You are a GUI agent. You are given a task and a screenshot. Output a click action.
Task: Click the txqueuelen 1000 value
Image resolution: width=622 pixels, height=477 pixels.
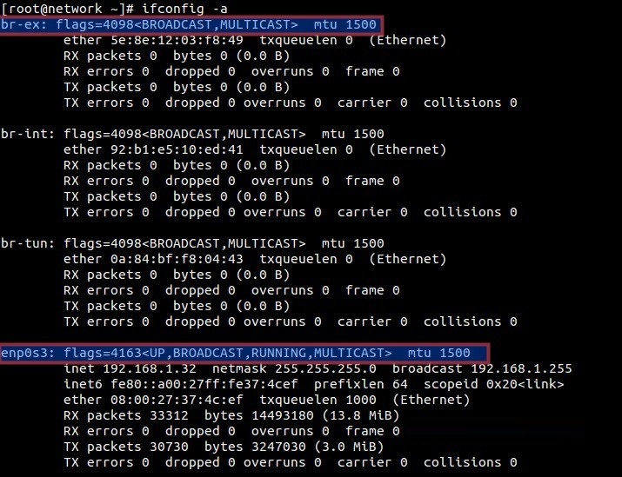coord(318,400)
